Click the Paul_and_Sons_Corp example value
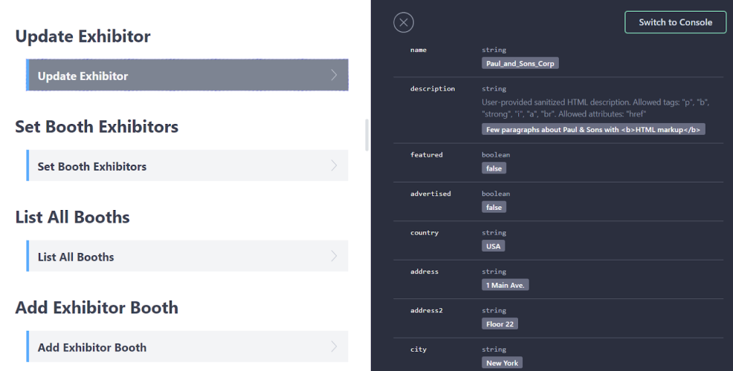733x371 pixels. 520,64
